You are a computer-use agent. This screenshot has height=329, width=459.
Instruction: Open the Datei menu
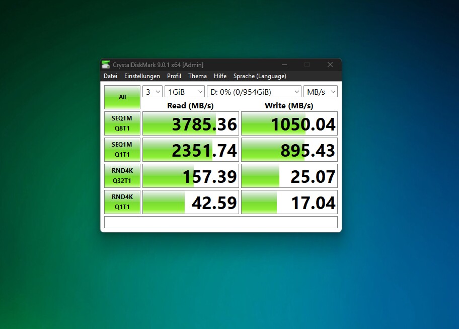pyautogui.click(x=110, y=76)
